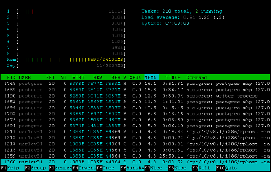Click the Mem usage bar

pyautogui.click(x=66, y=60)
